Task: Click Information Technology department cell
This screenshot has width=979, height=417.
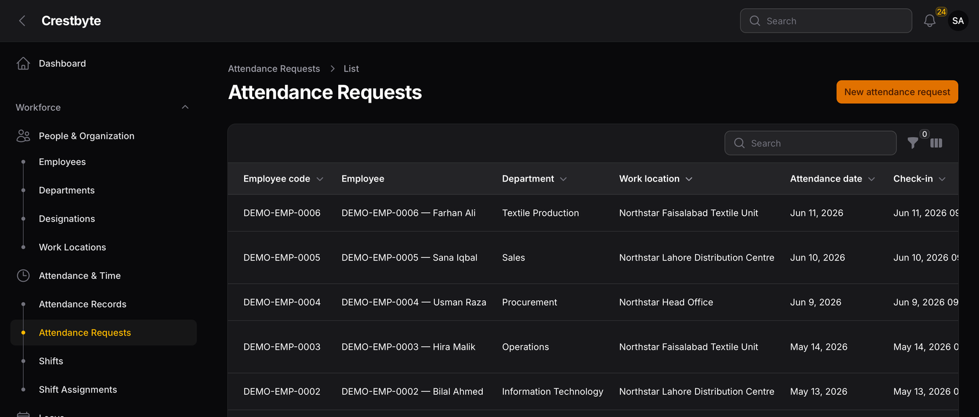Action: [x=553, y=391]
